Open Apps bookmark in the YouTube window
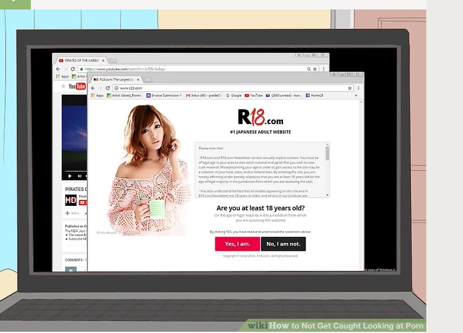 [62, 76]
